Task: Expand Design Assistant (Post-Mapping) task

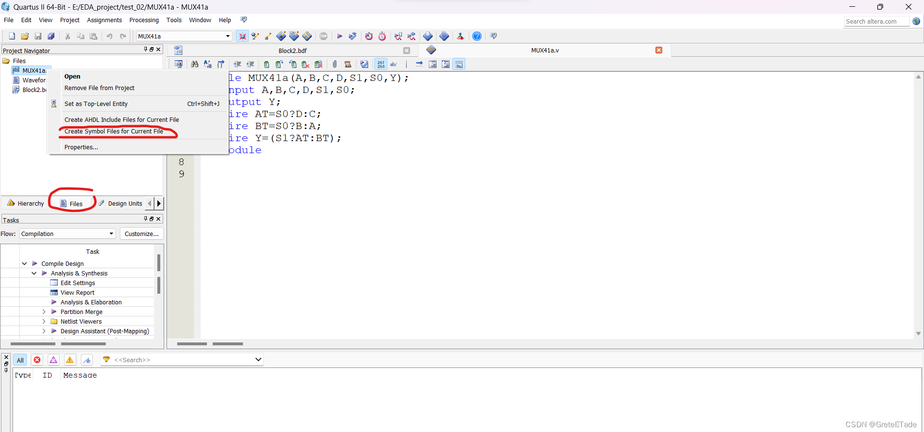Action: [x=44, y=331]
